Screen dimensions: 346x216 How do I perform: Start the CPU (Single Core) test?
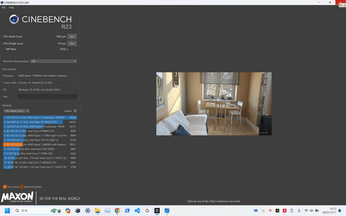pos(72,44)
